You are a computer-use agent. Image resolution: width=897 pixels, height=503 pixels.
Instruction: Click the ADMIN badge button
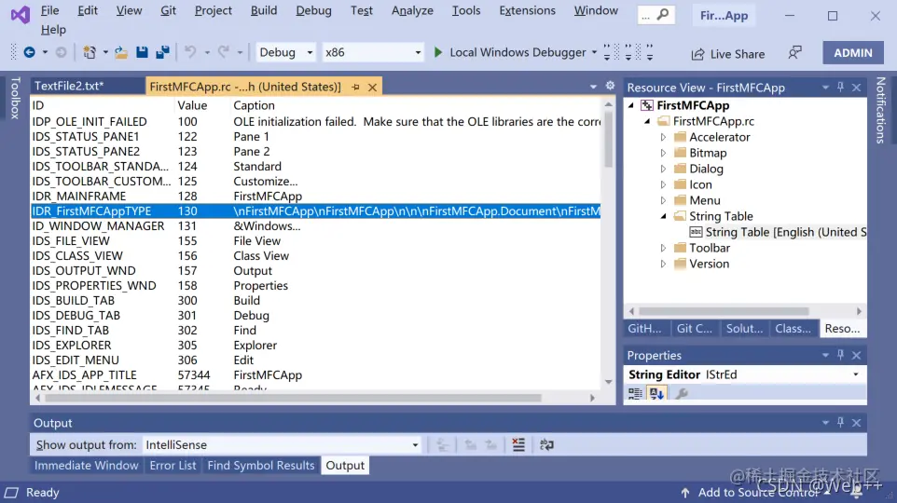tap(853, 52)
